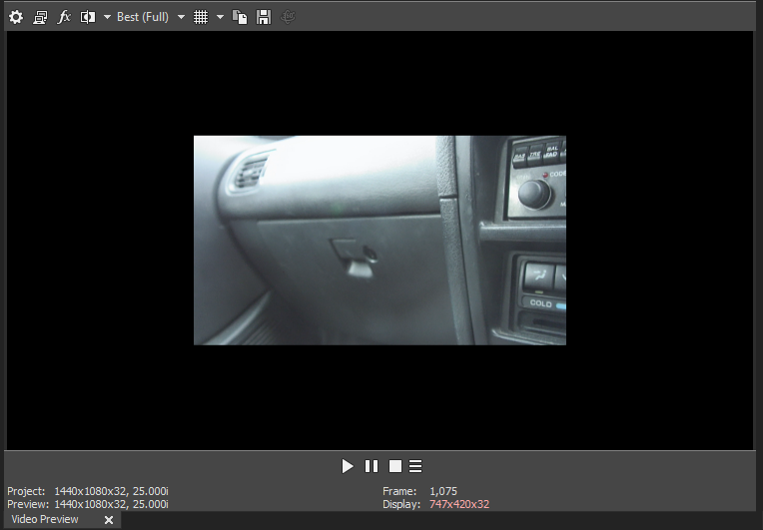Select Display value 747x420x32
The width and height of the screenshot is (763, 530).
pyautogui.click(x=459, y=504)
